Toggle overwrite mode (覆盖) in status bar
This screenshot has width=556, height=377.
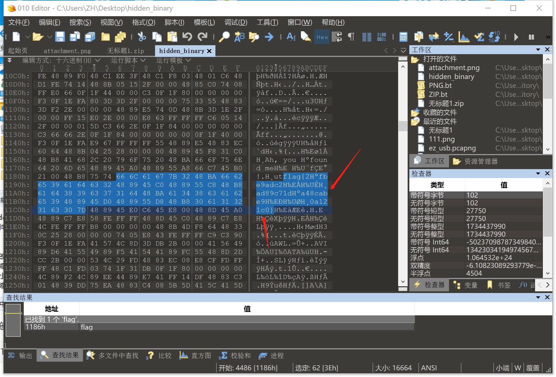tap(533, 368)
